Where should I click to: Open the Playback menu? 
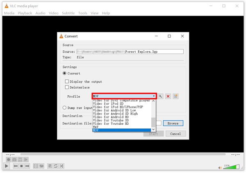tap(25, 13)
